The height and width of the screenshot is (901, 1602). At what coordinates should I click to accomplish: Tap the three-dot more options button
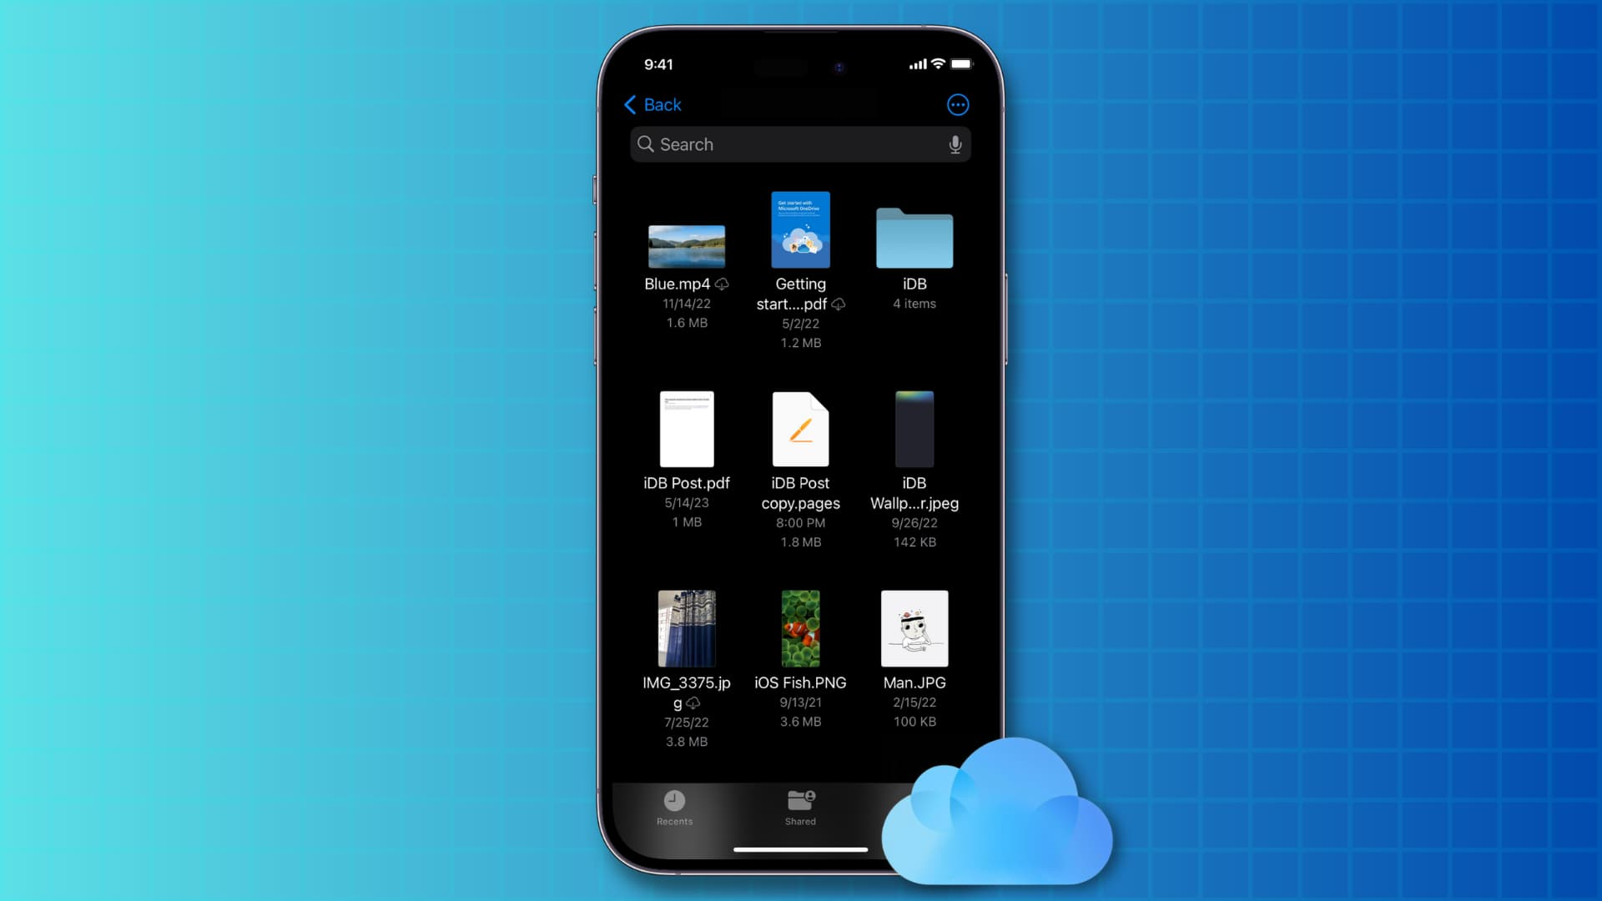[957, 104]
